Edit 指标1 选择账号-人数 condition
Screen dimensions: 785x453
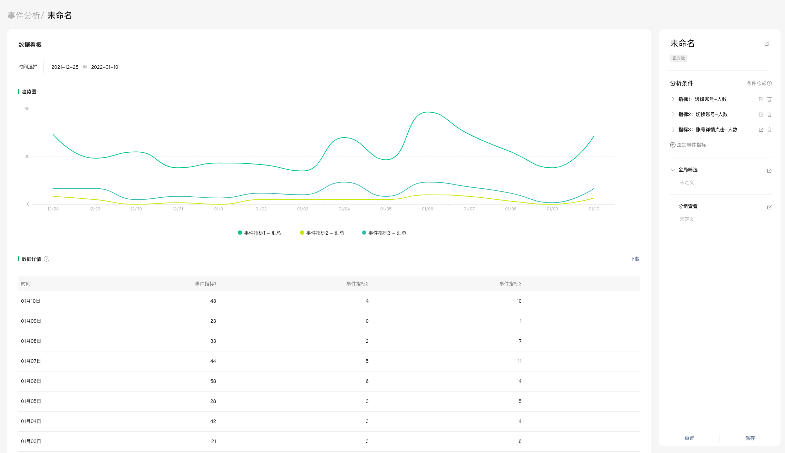point(761,99)
